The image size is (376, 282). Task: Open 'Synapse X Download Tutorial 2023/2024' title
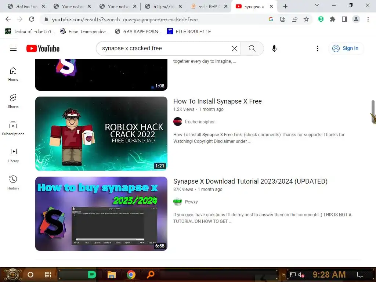(250, 181)
